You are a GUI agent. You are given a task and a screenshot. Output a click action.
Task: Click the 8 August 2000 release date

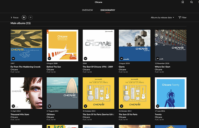tap(52, 63)
